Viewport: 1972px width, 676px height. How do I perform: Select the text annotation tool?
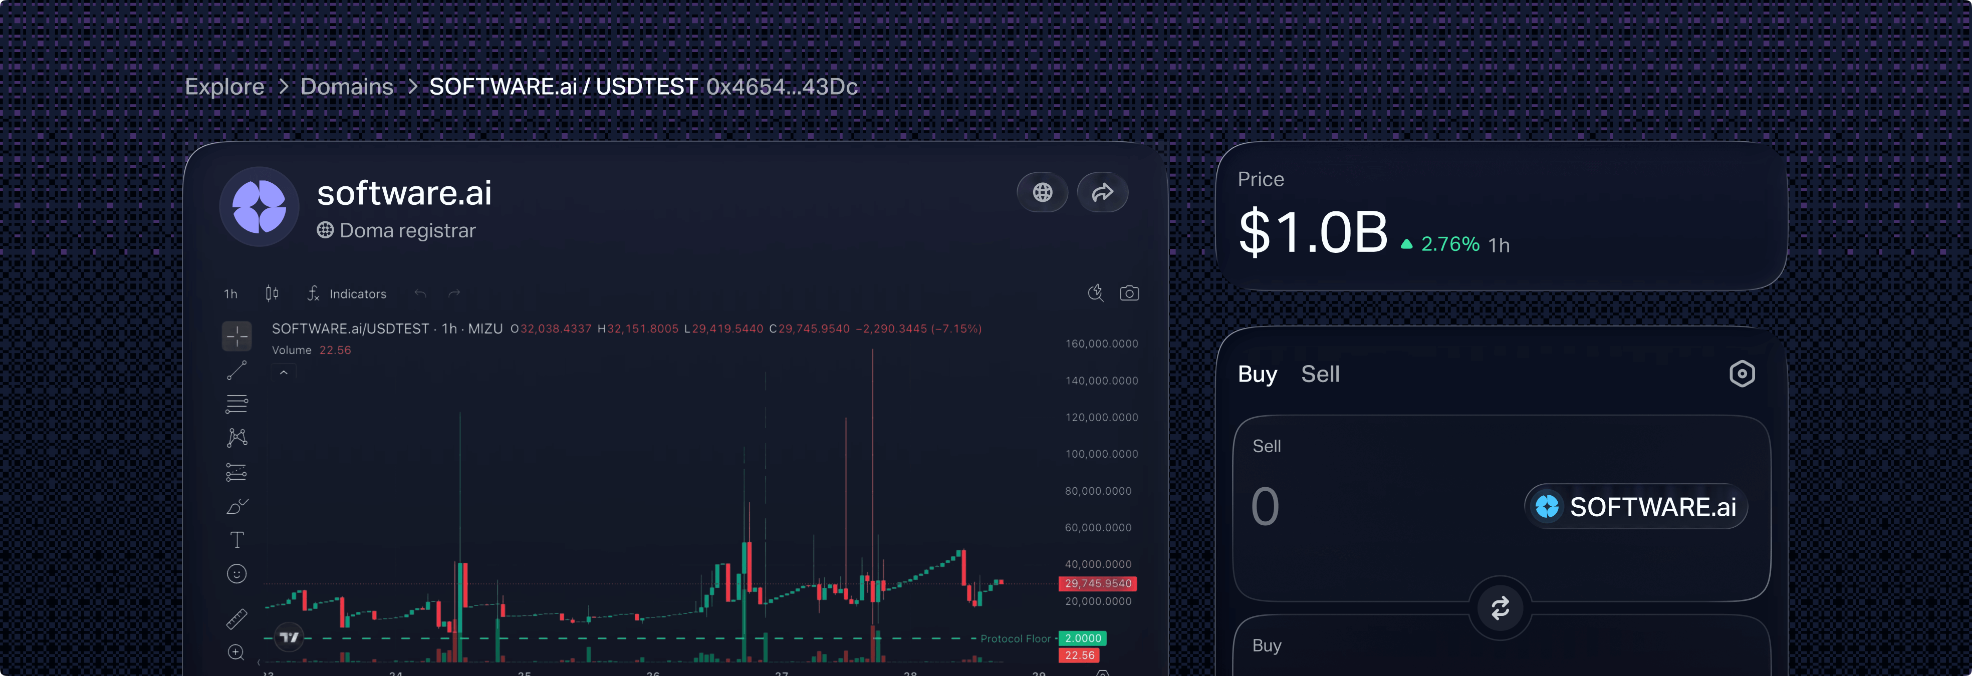click(x=236, y=540)
